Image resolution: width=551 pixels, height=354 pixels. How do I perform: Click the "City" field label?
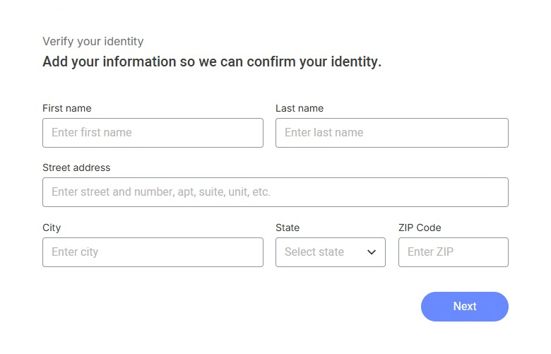52,228
